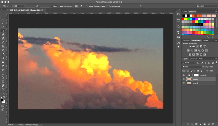Click the Straighten tool icon
This screenshot has width=218, height=126.
[62, 6]
